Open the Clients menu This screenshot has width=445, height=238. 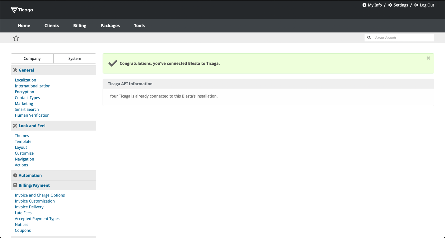point(52,26)
